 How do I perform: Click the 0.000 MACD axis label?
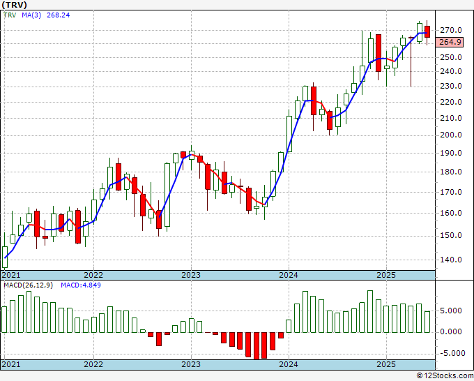(451, 332)
